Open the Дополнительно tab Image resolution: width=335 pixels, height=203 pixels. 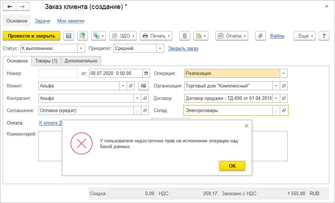pos(81,61)
